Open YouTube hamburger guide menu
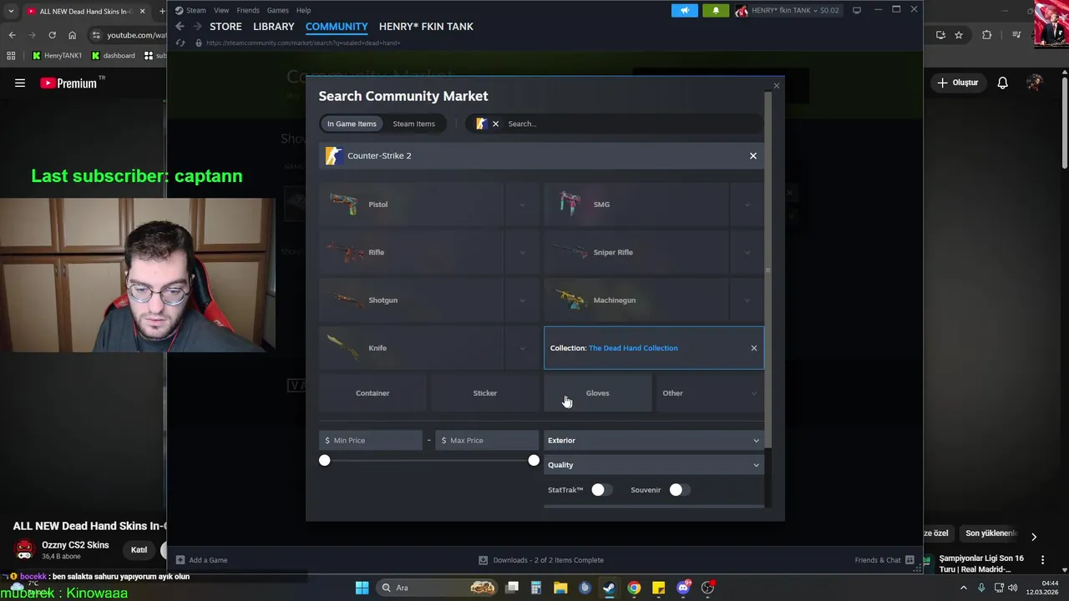Viewport: 1069px width, 601px height. coord(20,83)
